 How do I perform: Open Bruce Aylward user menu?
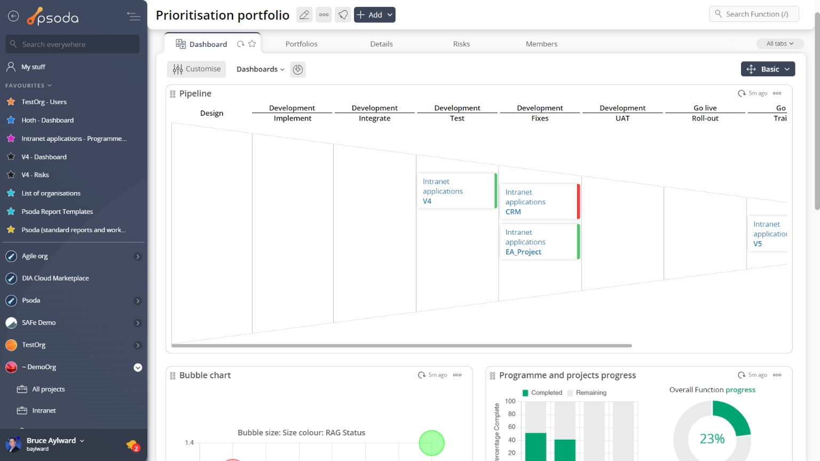coord(56,441)
